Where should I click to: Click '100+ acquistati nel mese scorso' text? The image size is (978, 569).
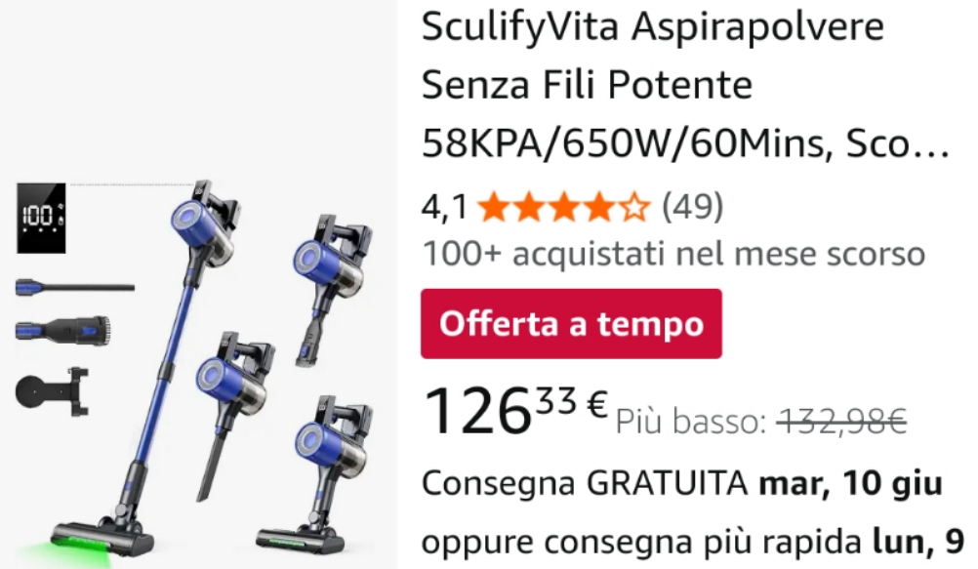[x=673, y=254]
